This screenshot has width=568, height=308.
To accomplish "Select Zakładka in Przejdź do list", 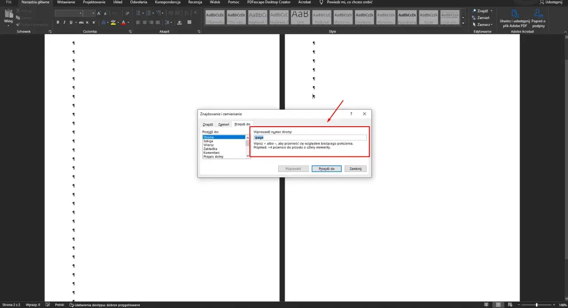I will coord(210,149).
